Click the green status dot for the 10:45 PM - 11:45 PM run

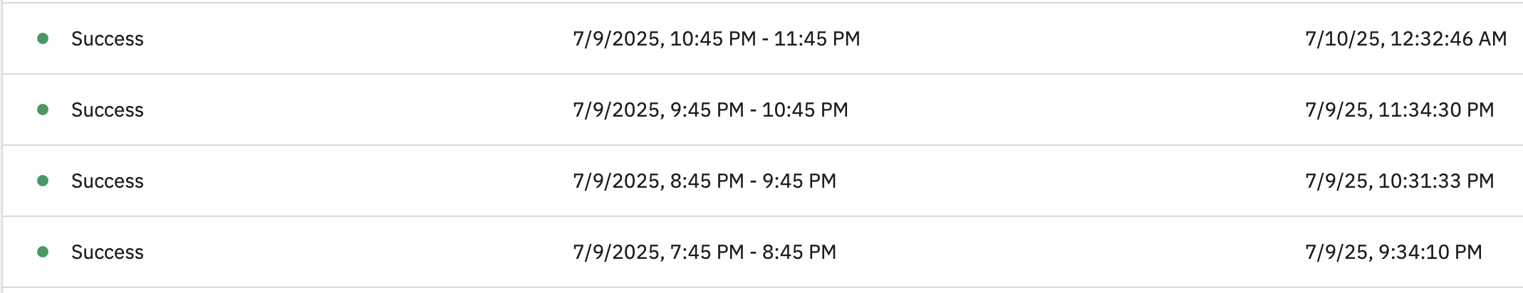coord(43,38)
